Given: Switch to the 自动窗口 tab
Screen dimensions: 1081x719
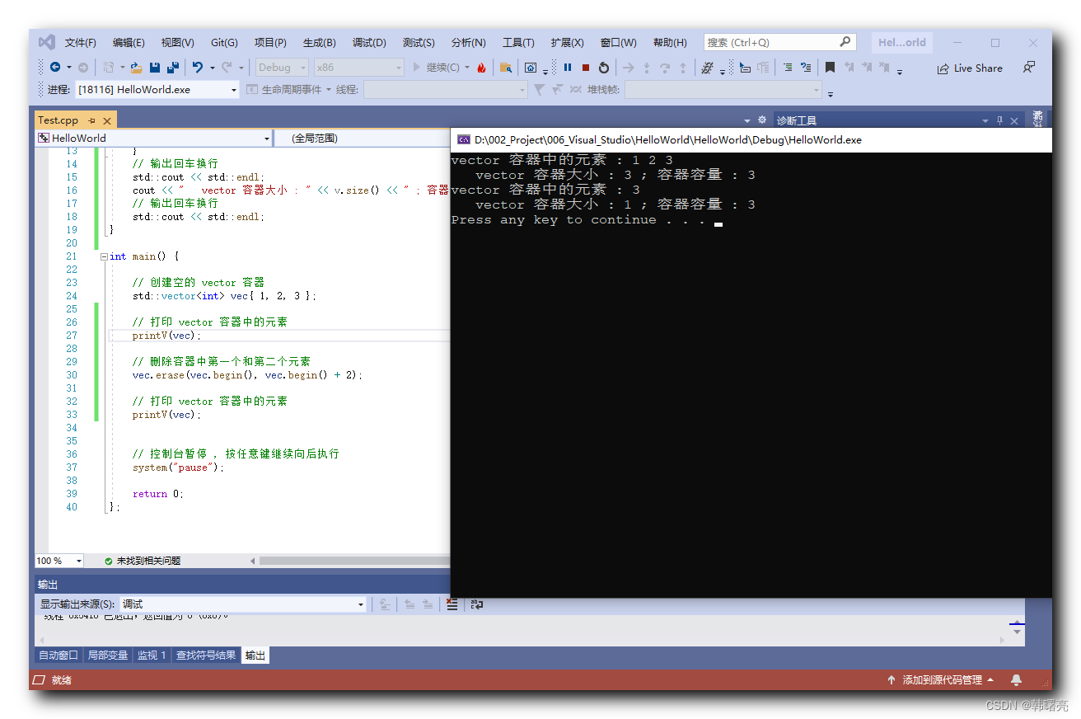Looking at the screenshot, I should [x=58, y=656].
